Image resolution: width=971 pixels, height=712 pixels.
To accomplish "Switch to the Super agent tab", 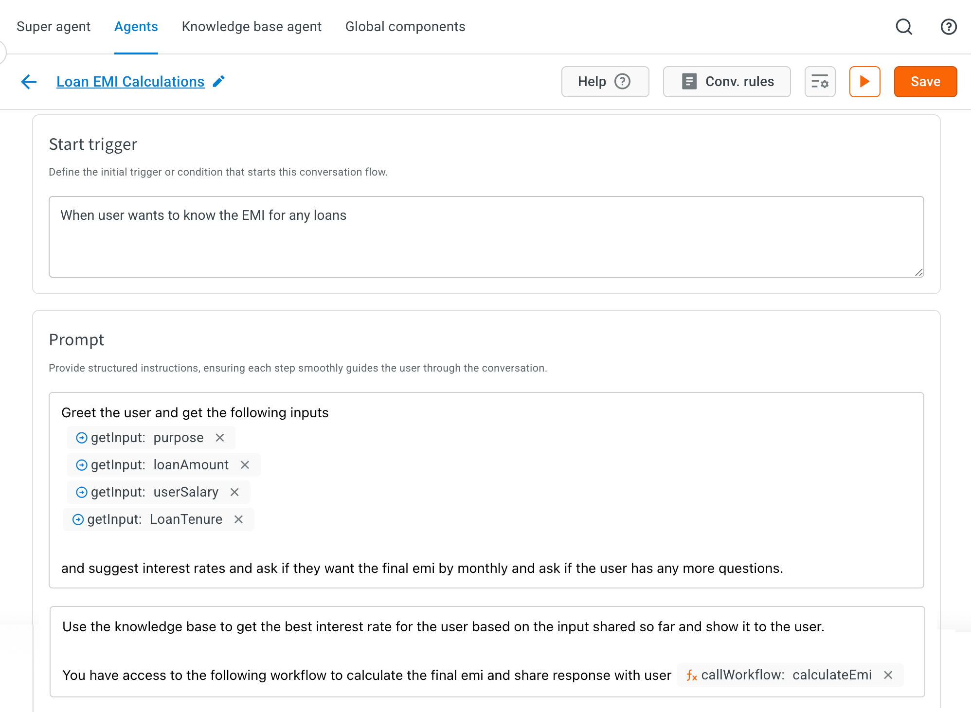I will (54, 27).
